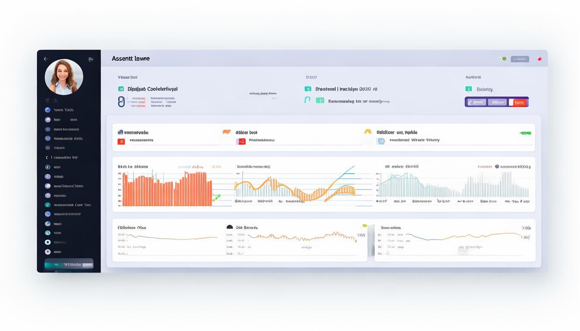The height and width of the screenshot is (331, 580).
Task: Click the first blue circle sidebar icon
Action: [47, 110]
